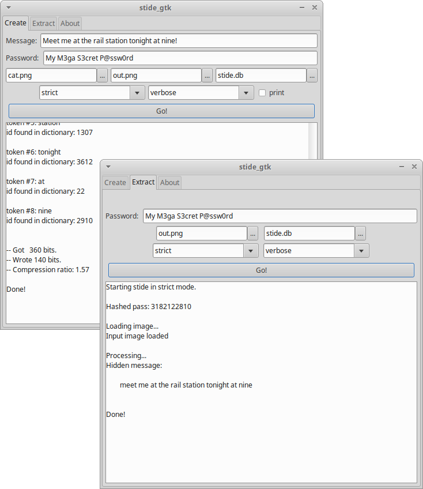
Task: Expand verbose dropdown in Create window
Action: point(246,93)
